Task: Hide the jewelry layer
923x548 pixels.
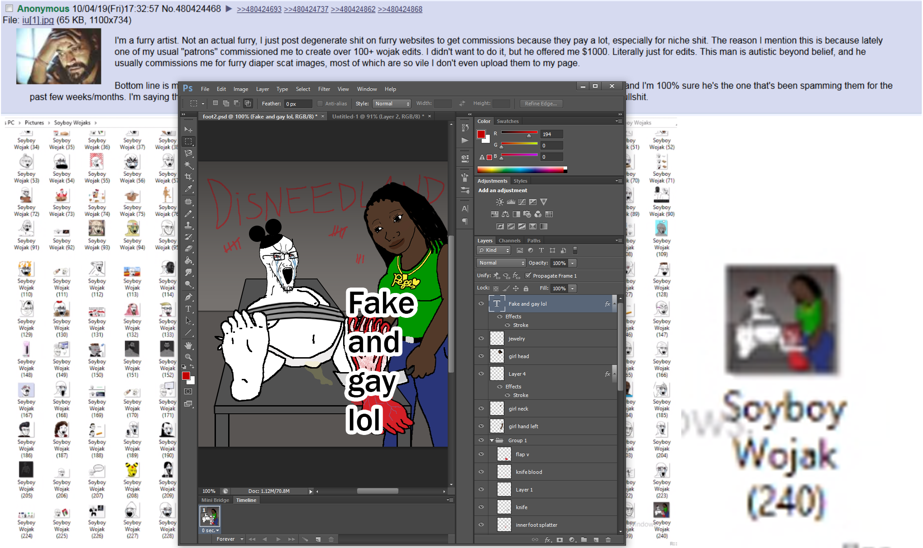Action: click(481, 338)
